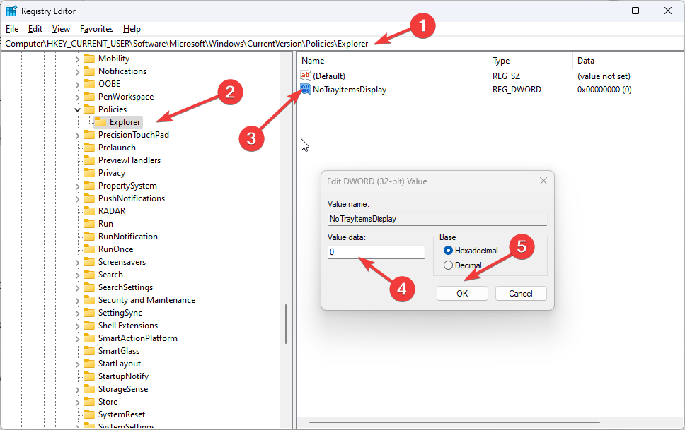The height and width of the screenshot is (430, 685).
Task: Select the Hexadecimal base radio button
Action: pyautogui.click(x=448, y=251)
